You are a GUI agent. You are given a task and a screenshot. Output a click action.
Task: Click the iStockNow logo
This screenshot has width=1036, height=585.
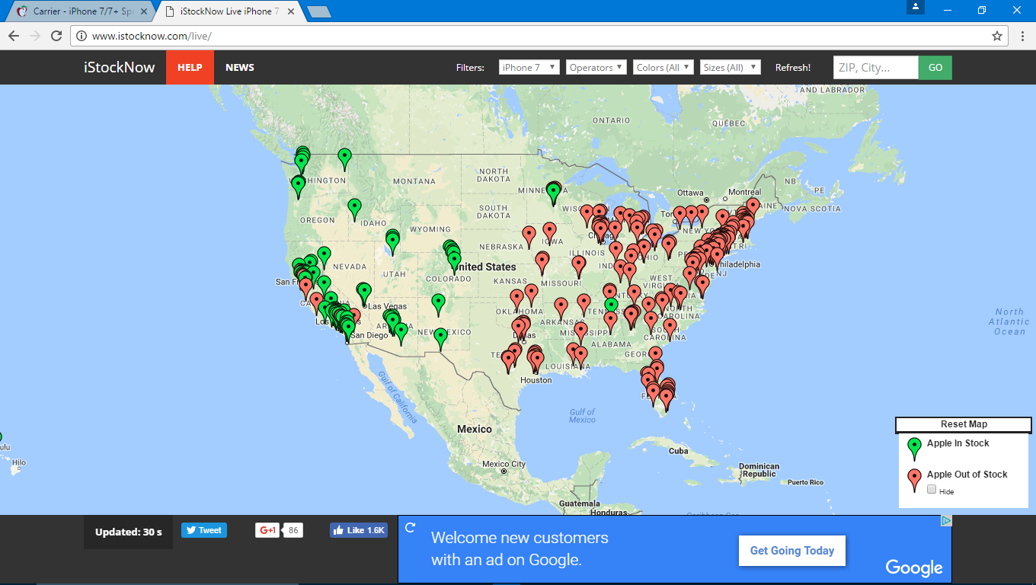coord(119,67)
